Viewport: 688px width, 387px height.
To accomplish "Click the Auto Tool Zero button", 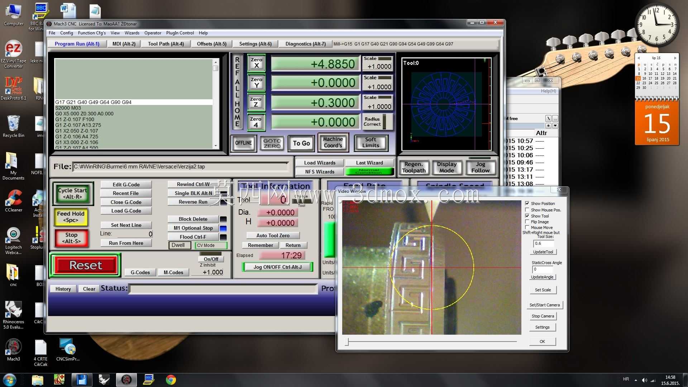I will [x=273, y=235].
